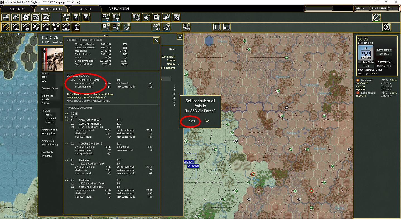The width and height of the screenshot is (401, 219).
Task: Click the crossed-arrows icon with hotkey I
Action: pyautogui.click(x=66, y=18)
